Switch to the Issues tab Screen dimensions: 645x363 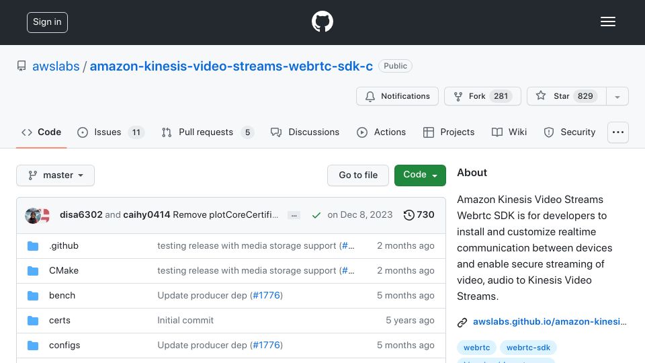110,132
